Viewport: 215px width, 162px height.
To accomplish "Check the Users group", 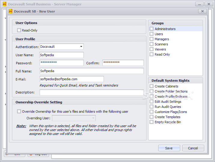I will (x=151, y=34).
